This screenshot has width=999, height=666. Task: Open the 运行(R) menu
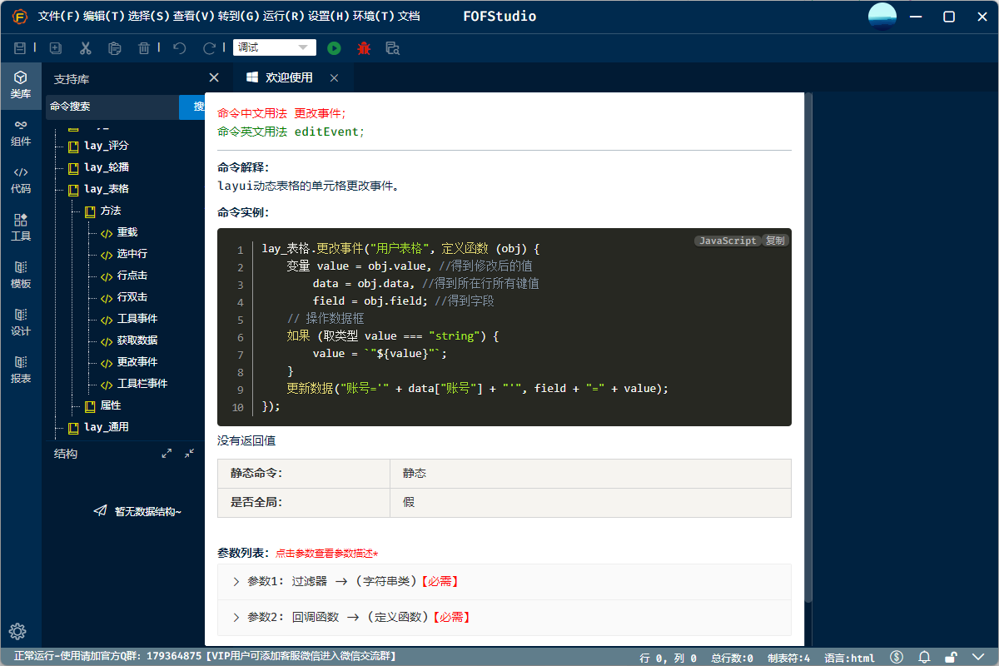[284, 17]
